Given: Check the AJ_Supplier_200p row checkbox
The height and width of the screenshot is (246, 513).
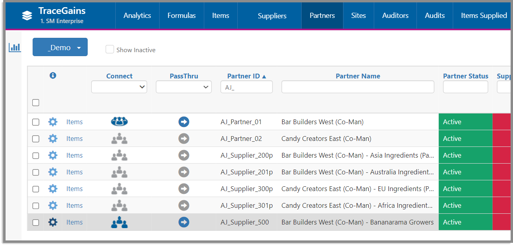Looking at the screenshot, I should 36,156.
